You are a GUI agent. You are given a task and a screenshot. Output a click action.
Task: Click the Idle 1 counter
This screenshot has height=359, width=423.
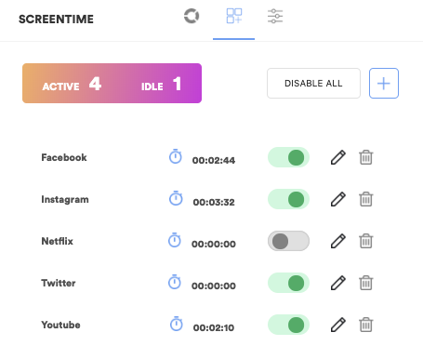(x=162, y=84)
